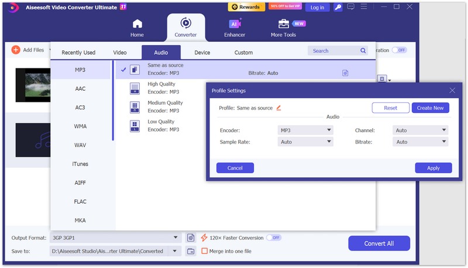This screenshot has height=268, width=468.
Task: Open the feedback chat icon
Action: (351, 6)
